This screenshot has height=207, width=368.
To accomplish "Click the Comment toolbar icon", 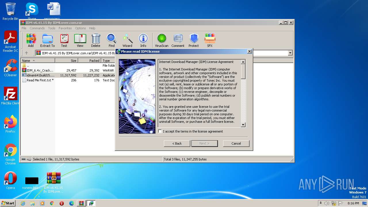I will 178,40.
